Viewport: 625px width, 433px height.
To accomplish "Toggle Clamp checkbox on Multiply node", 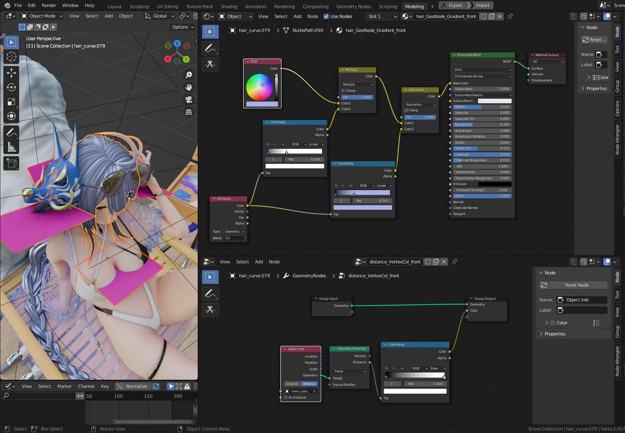I will click(344, 91).
